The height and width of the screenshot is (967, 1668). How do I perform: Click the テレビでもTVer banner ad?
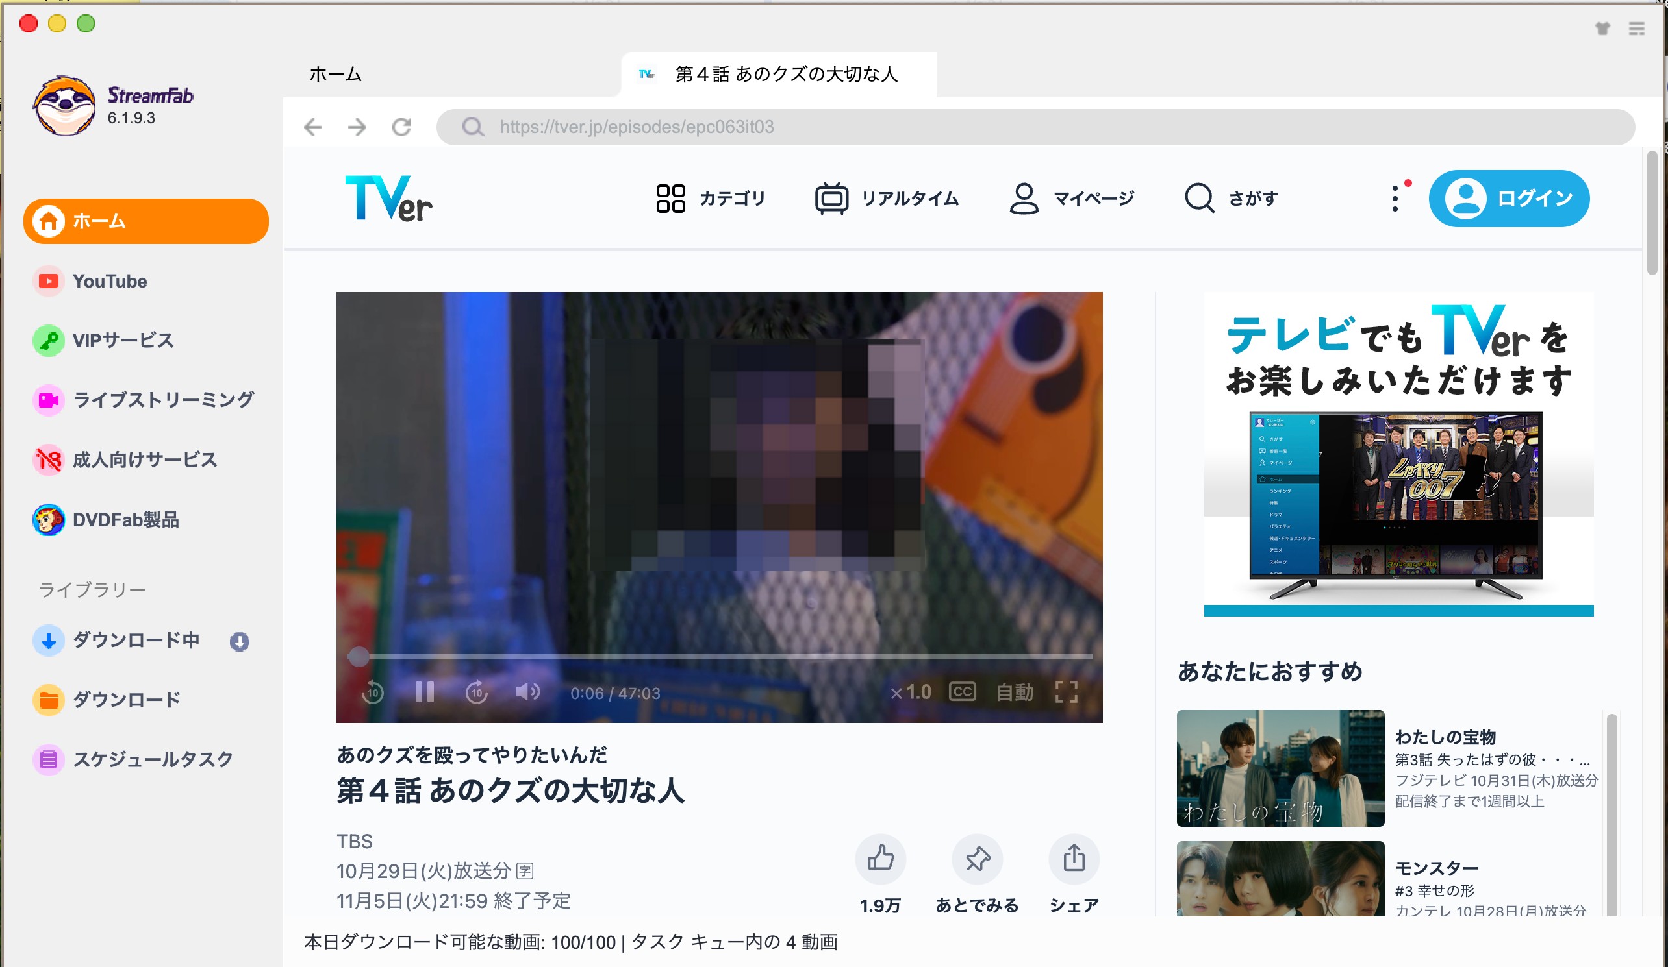click(x=1398, y=454)
